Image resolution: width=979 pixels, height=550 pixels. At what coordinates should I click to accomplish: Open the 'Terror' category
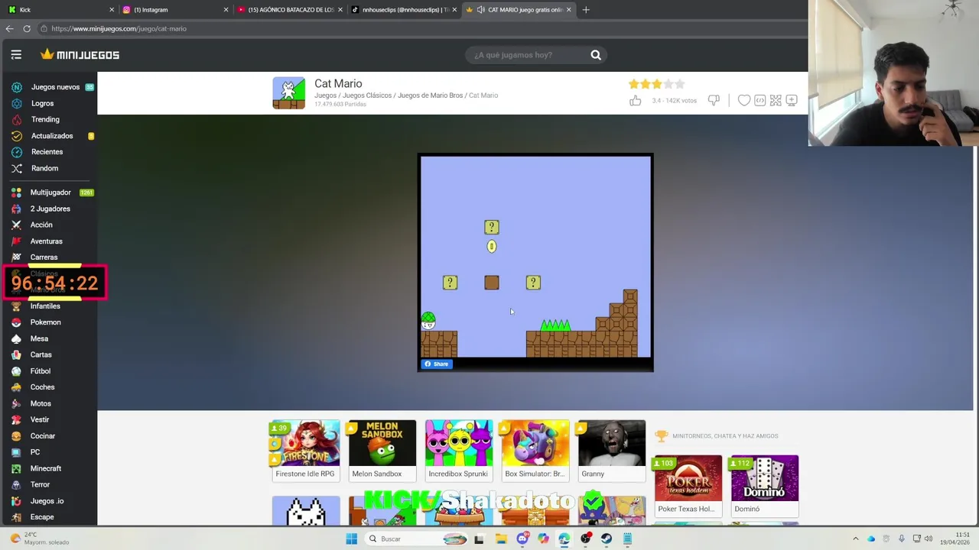click(40, 484)
